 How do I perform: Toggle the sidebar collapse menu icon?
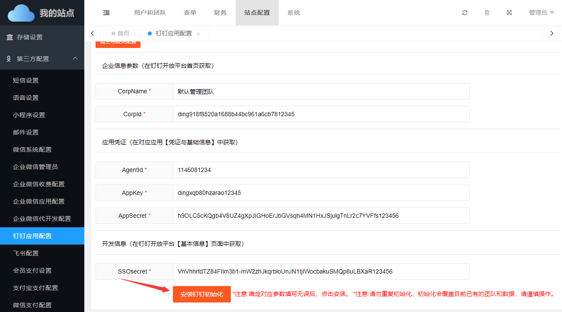106,13
